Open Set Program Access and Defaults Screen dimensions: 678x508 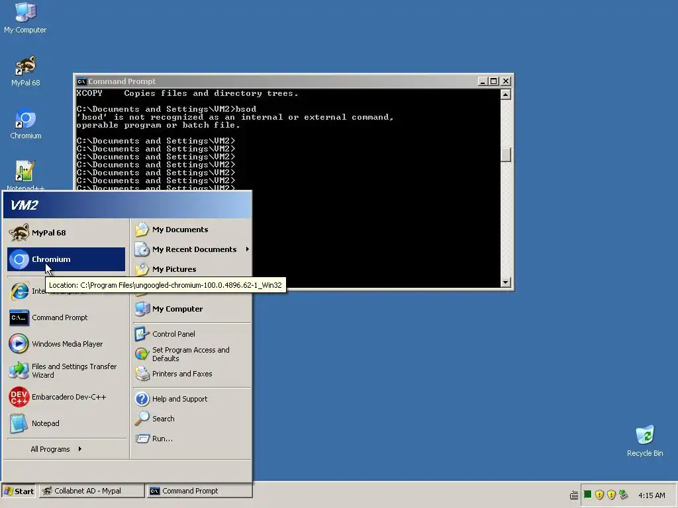click(192, 355)
